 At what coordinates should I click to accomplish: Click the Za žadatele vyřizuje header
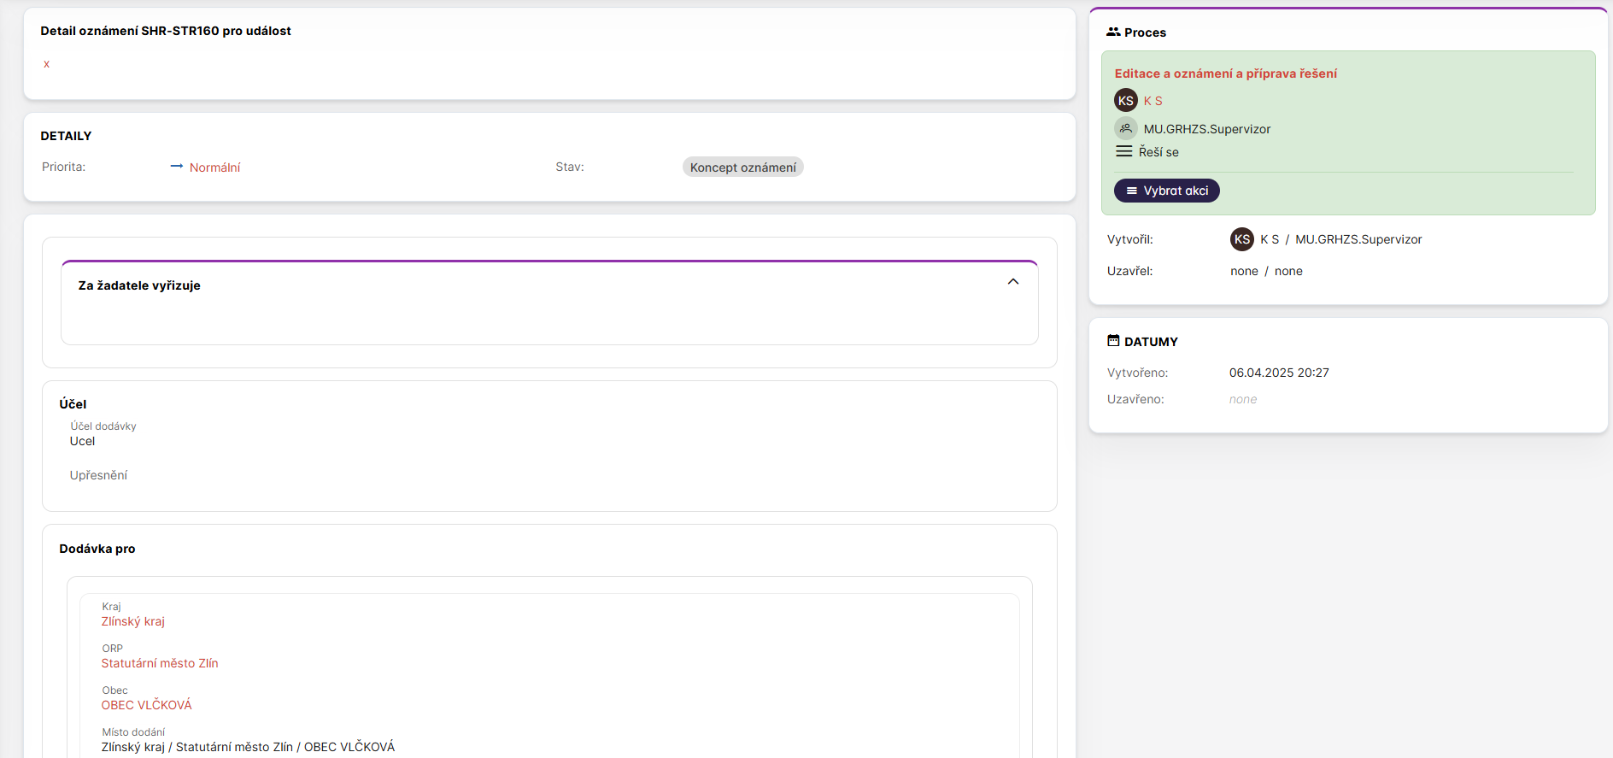pyautogui.click(x=139, y=285)
